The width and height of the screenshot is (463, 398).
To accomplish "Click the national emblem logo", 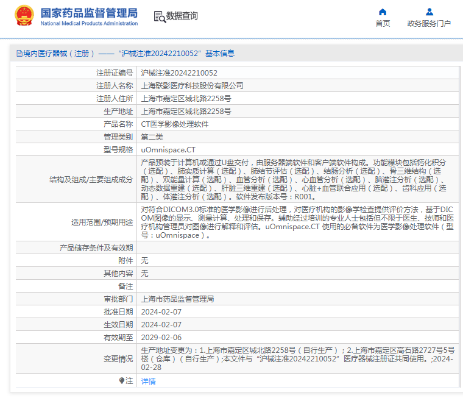I will (24, 16).
